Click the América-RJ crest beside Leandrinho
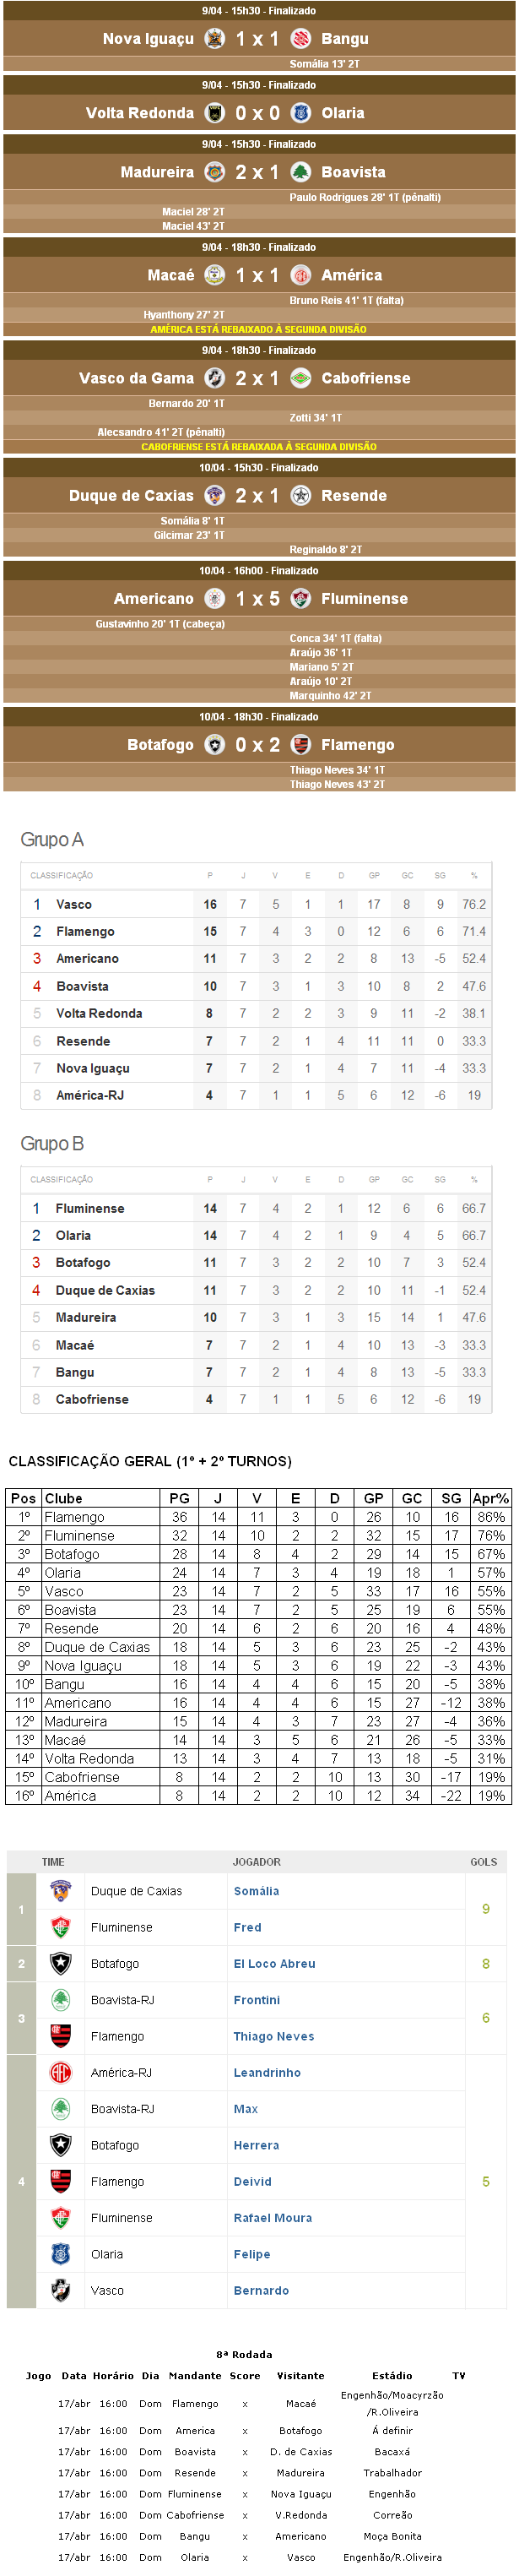 61,2073
